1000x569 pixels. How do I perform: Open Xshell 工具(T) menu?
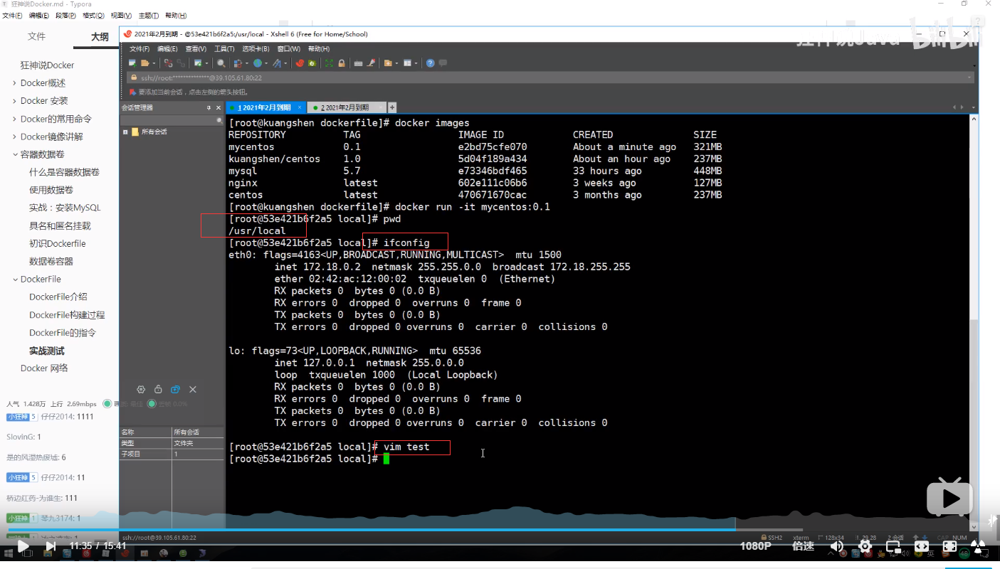tap(224, 49)
